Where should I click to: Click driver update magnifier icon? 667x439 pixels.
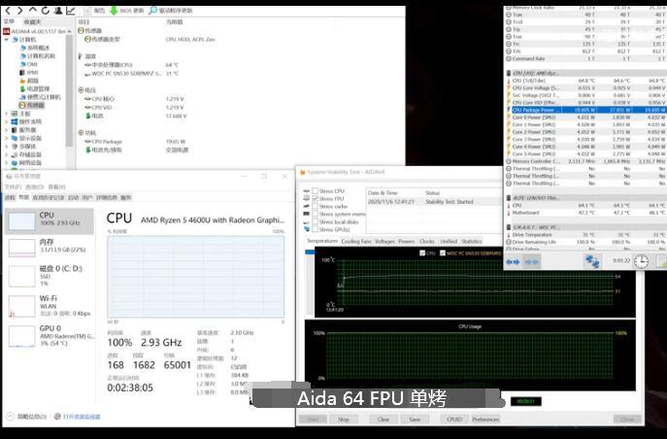pos(152,11)
